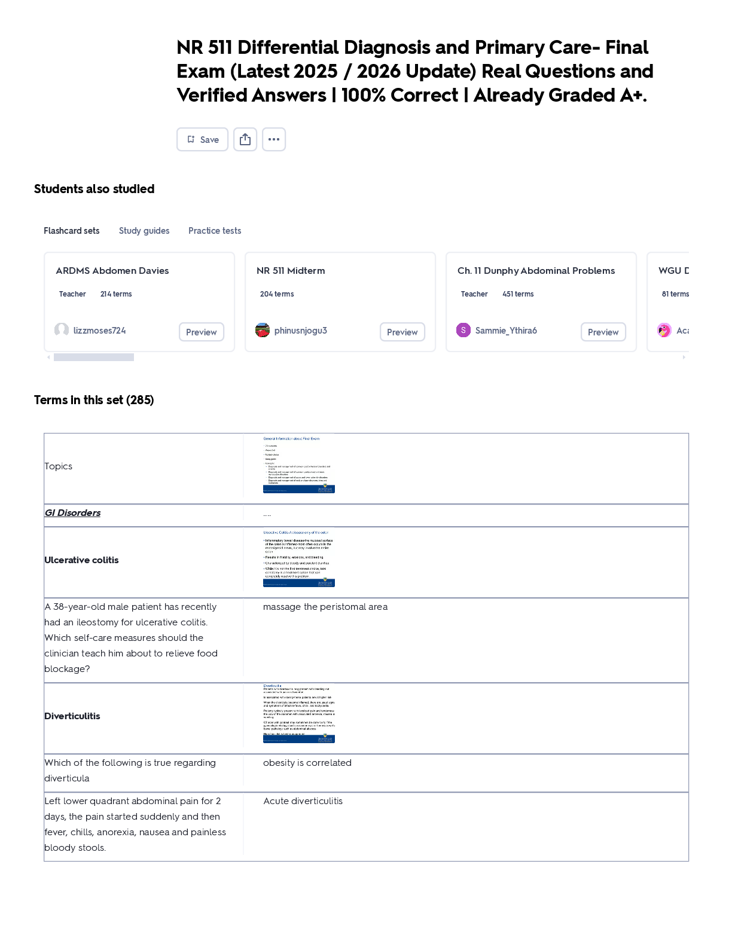Viewport: 732px width, 947px height.
Task: Click 'massage the peristomal area' answer
Action: (325, 607)
